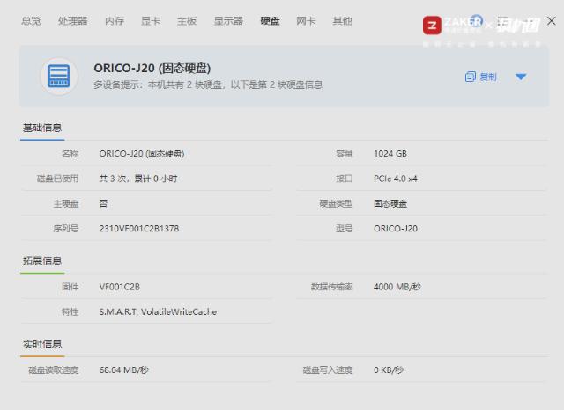Click the 名称 field label

pos(70,154)
